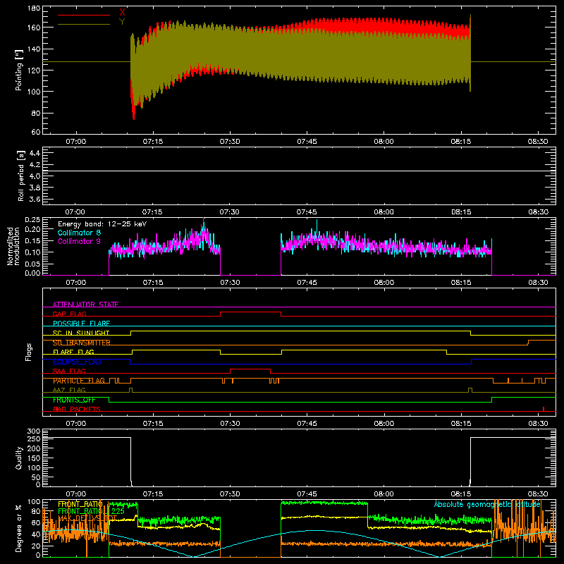Click the SAA_FLAG label
Image resolution: width=564 pixels, height=564 pixels.
69,371
